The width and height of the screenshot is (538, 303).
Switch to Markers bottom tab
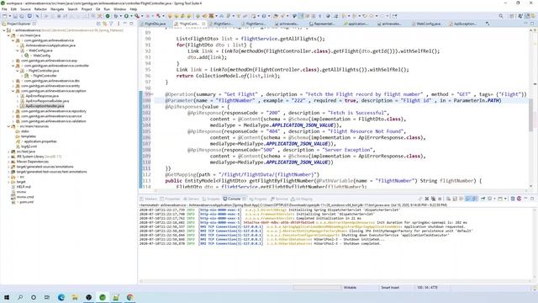coord(148,199)
